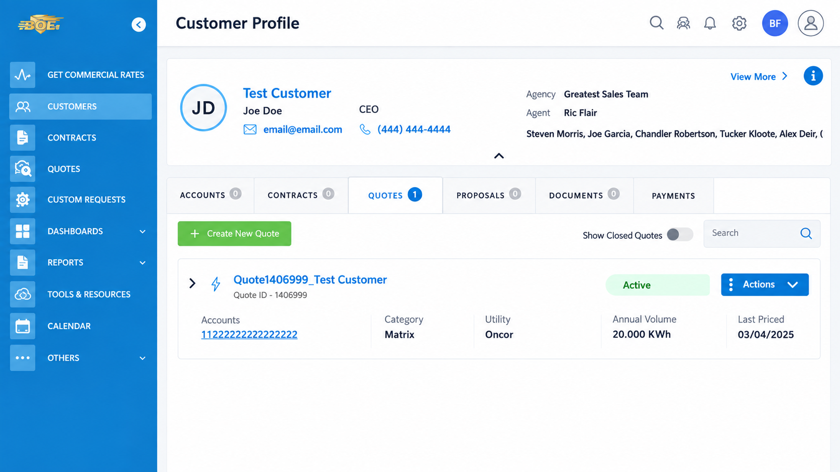
Task: Open the notifications bell
Action: pyautogui.click(x=710, y=23)
